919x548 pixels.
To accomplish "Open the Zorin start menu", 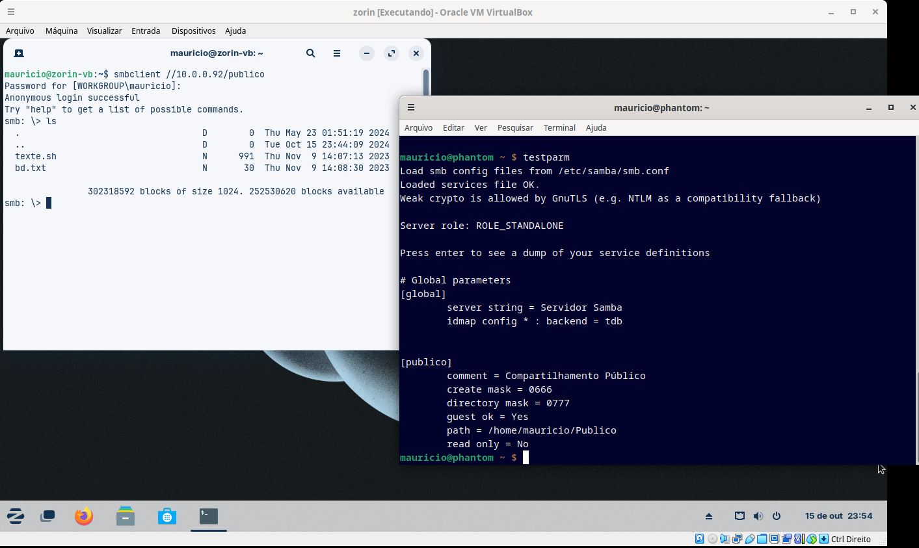I will [16, 516].
